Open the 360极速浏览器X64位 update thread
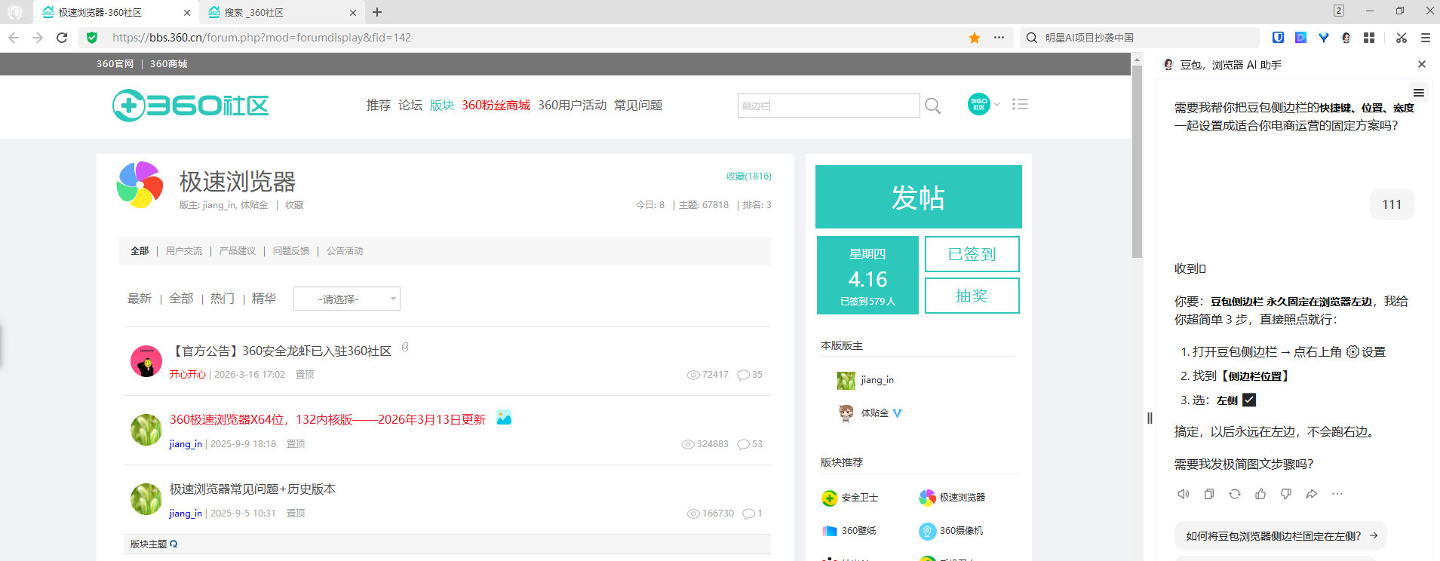1440x561 pixels. [327, 419]
